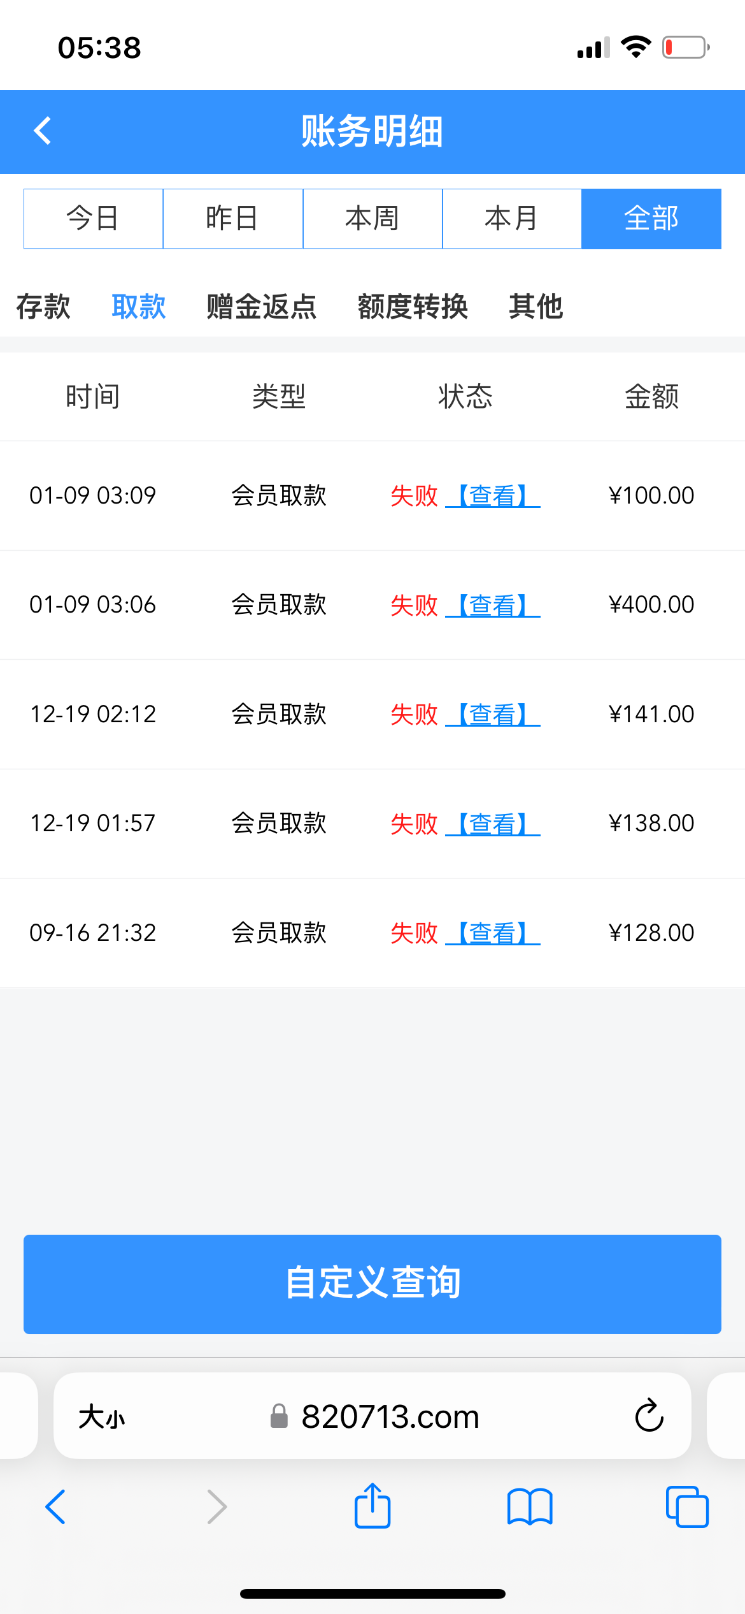Go back using Safari back chevron
This screenshot has height=1614, width=745.
point(56,1507)
